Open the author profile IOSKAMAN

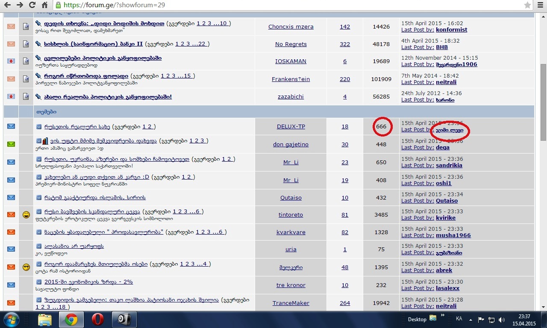tap(291, 61)
